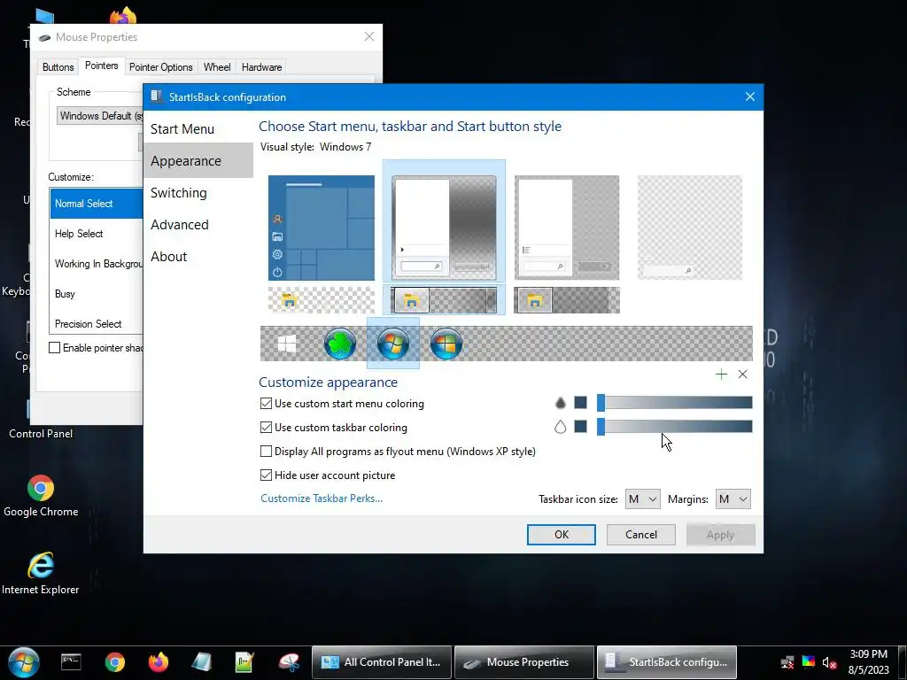This screenshot has width=907, height=680.
Task: Select the Windows 7 glass start menu style
Action: coord(444,228)
